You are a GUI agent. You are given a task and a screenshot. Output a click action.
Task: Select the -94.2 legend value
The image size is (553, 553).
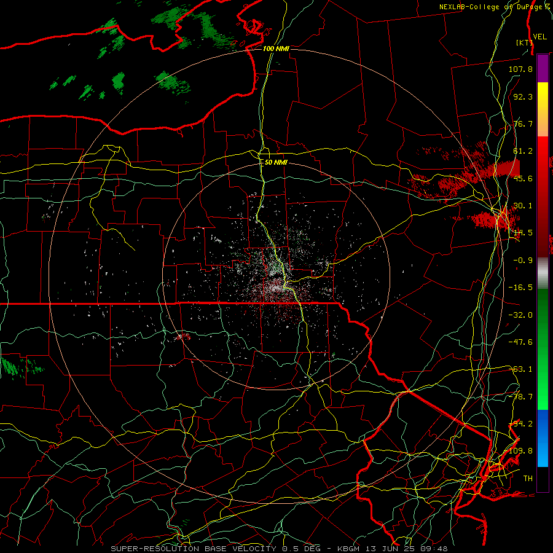pyautogui.click(x=520, y=424)
